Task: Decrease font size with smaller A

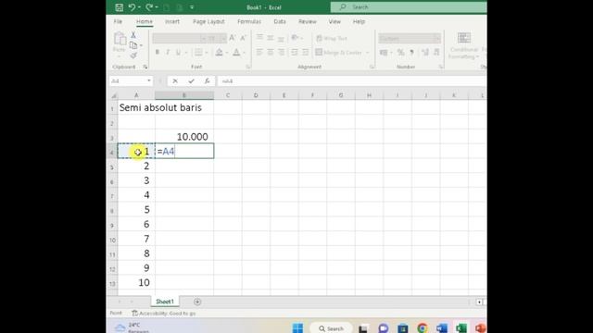Action: 243,38
